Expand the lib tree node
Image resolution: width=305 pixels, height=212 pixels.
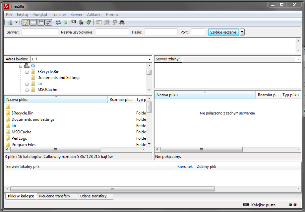27,84
